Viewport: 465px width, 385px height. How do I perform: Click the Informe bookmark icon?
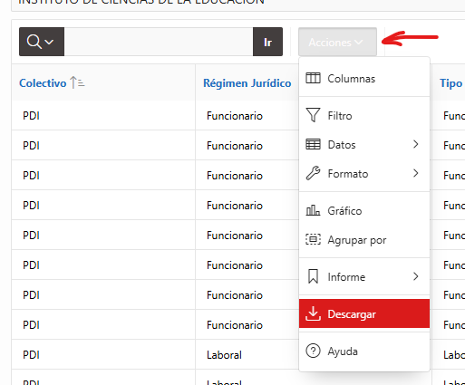313,276
